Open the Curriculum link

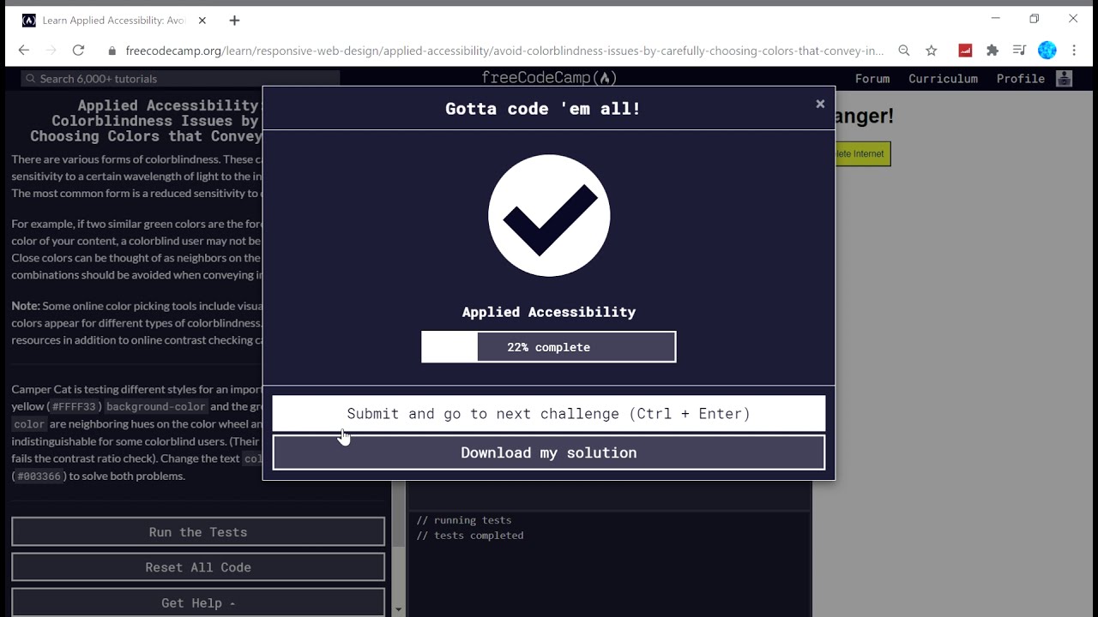[x=943, y=78]
